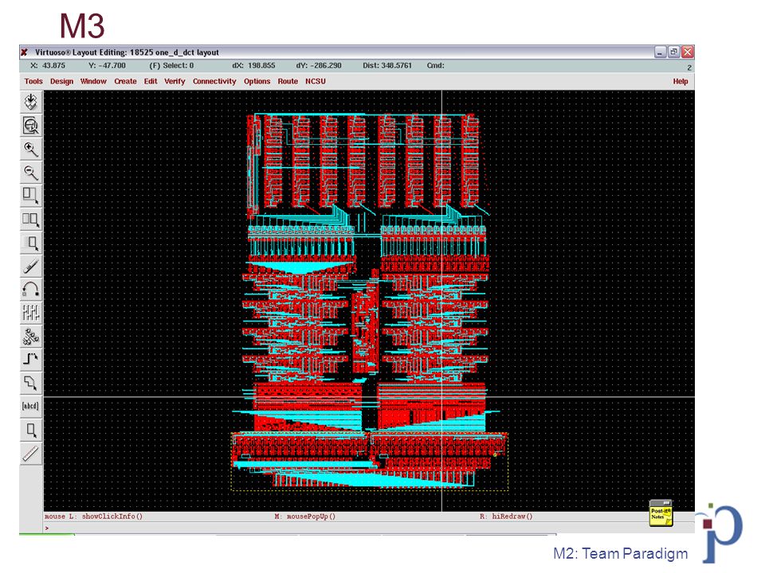
Task: Click the Create Instance icon
Action: (31, 336)
